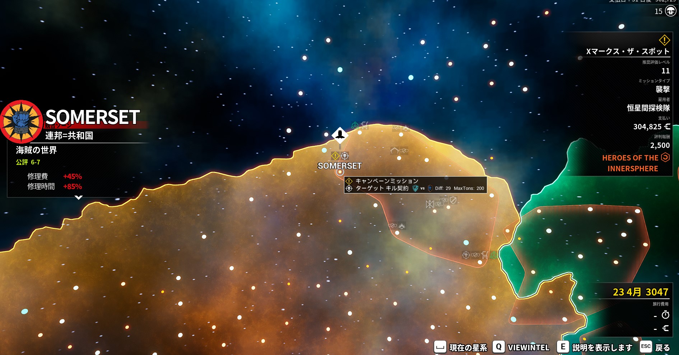Click the mission type 襲撃

[x=663, y=89]
